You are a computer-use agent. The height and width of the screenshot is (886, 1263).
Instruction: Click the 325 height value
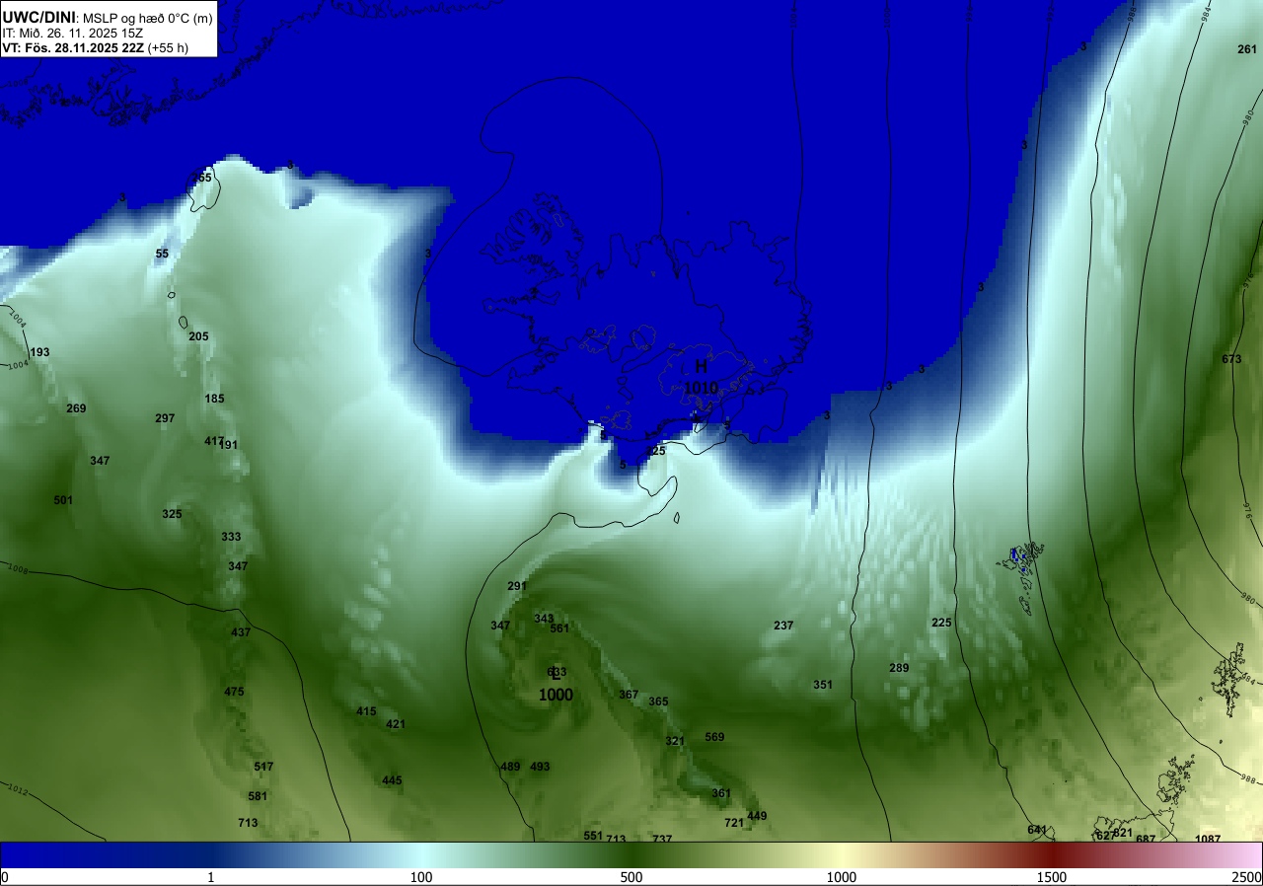172,514
